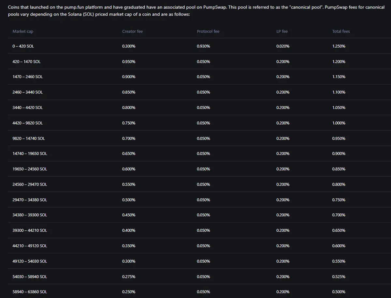This screenshot has height=298, width=391.
Task: Click the 0.950% total fees value
Action: pos(339,138)
